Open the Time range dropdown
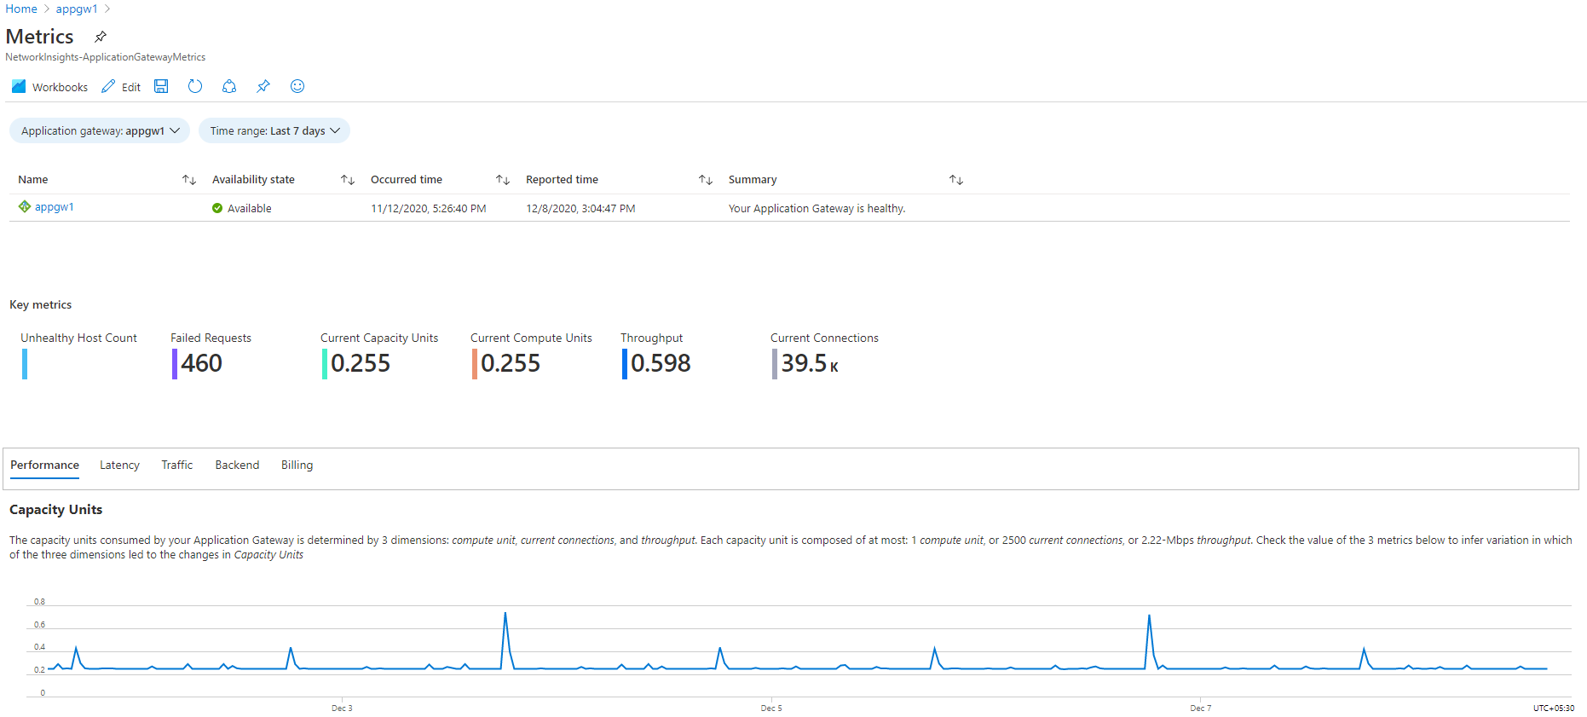The image size is (1587, 717). point(274,130)
